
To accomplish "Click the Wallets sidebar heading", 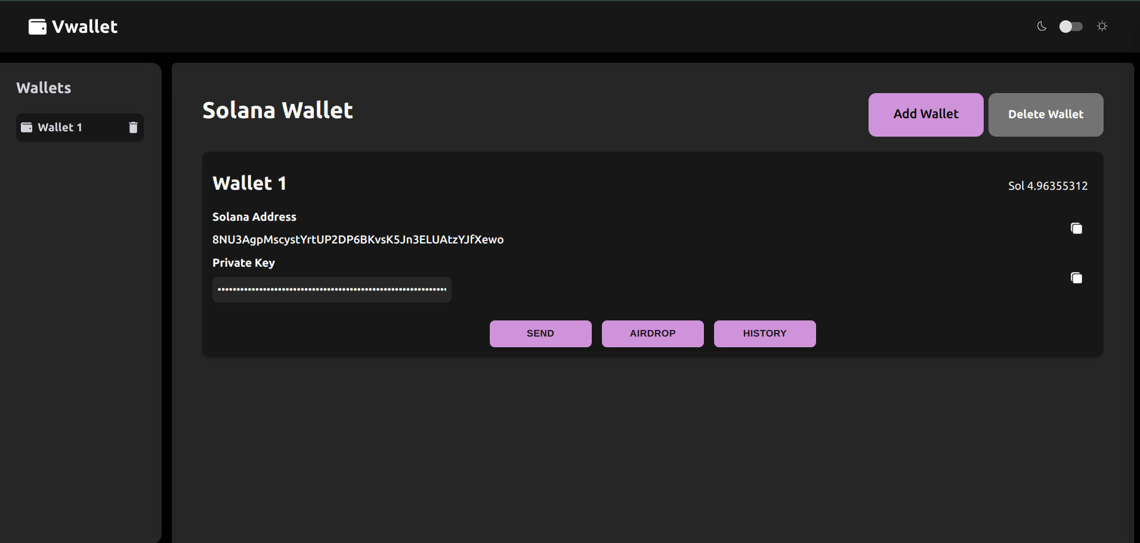I will point(44,88).
